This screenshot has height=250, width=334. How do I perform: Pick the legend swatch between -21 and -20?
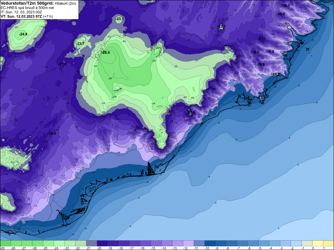coord(92,243)
